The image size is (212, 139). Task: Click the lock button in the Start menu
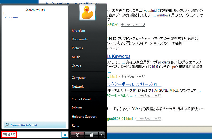91,135
